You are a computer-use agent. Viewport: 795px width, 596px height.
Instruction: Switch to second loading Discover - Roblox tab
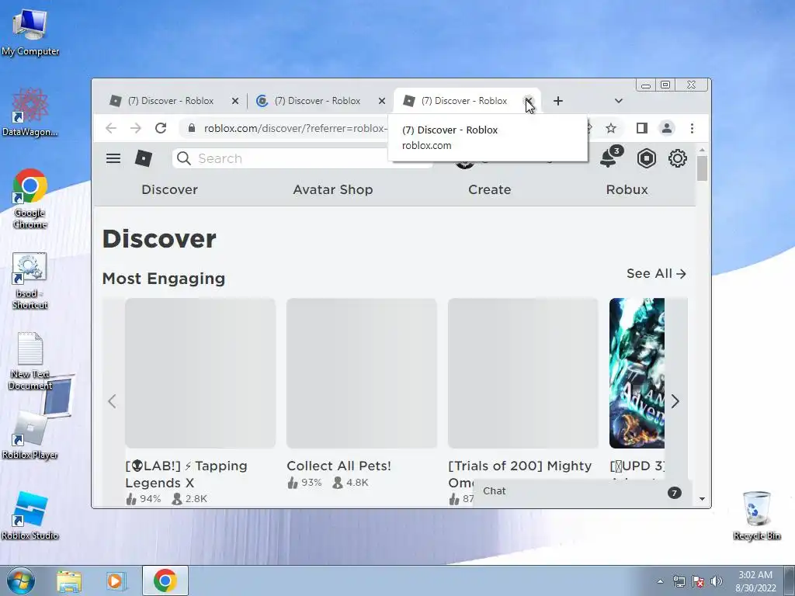coord(318,101)
